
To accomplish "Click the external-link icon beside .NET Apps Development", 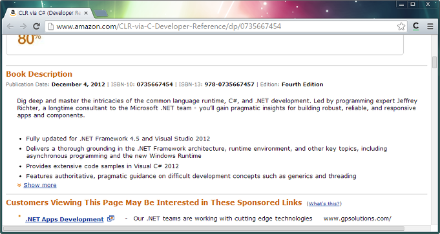I will point(111,219).
